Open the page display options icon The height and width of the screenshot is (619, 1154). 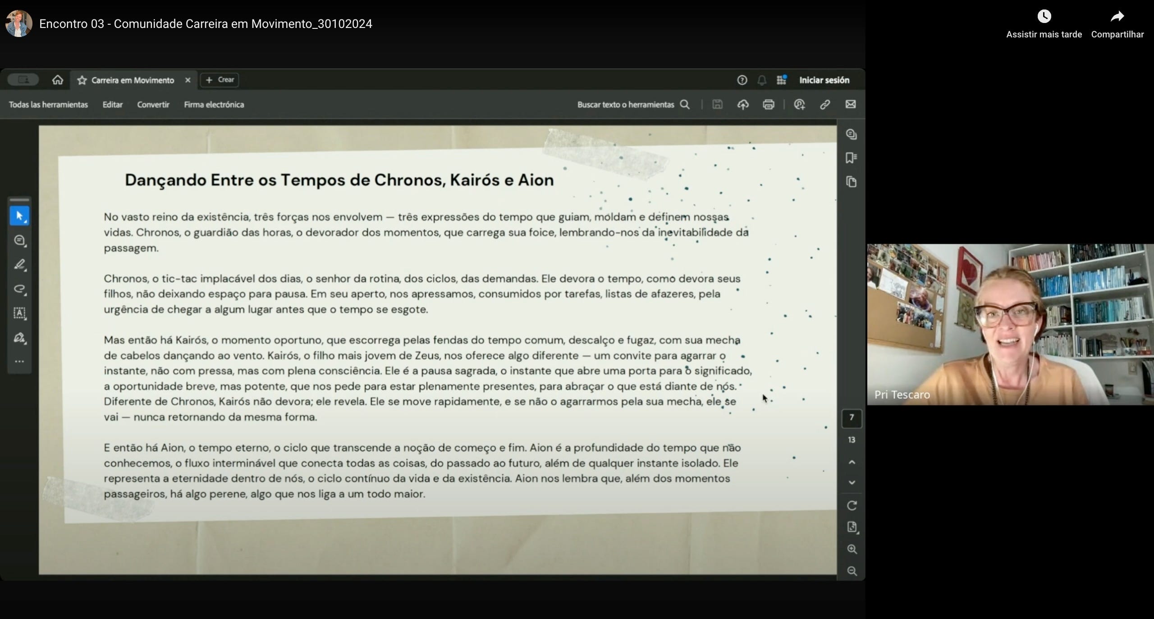(852, 527)
